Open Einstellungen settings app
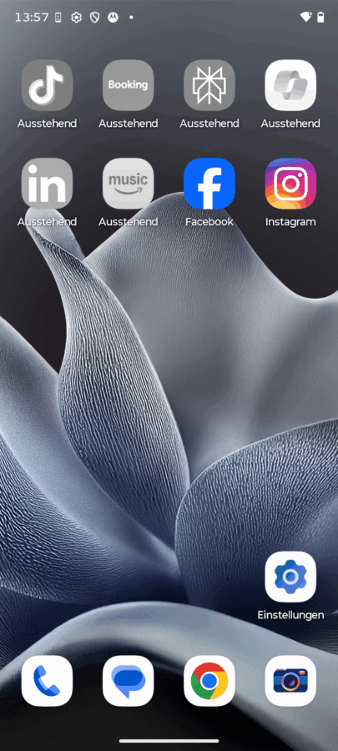The image size is (338, 751). coord(290,577)
